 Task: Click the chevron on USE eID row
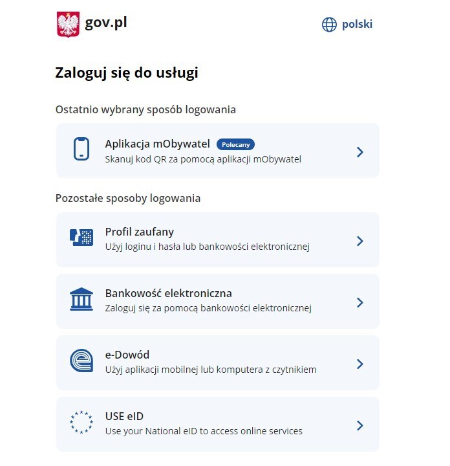click(x=360, y=426)
